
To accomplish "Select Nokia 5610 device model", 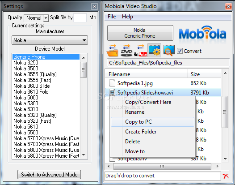I will [x=46, y=127].
